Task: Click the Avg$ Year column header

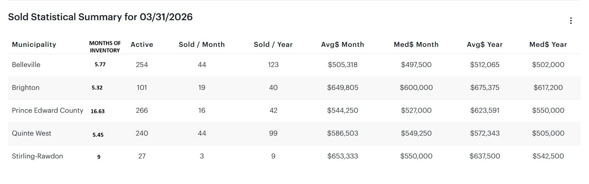Action: [484, 45]
